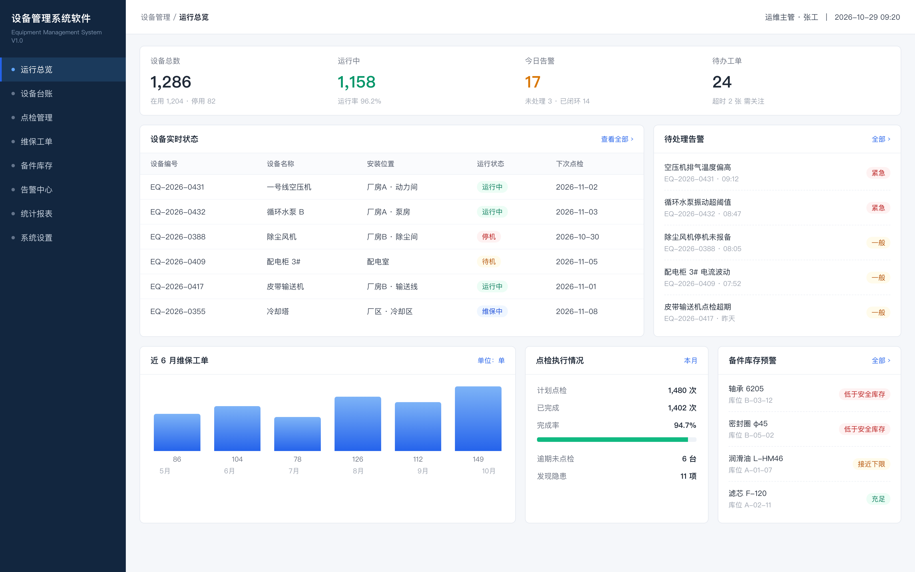Select 维保工单 menu item
Image resolution: width=915 pixels, height=572 pixels.
pos(63,142)
